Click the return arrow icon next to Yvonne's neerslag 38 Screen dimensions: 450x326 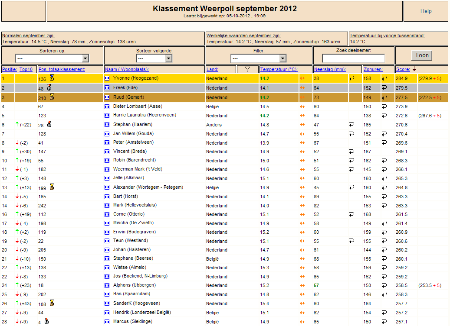[x=351, y=78]
